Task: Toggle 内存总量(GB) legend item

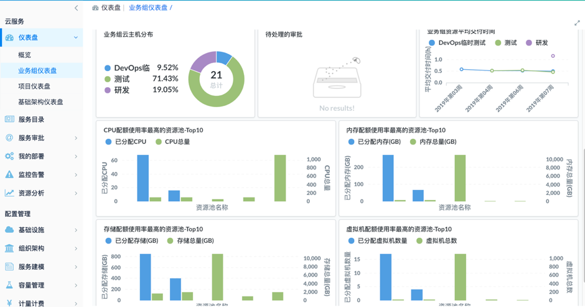Action: pos(433,141)
